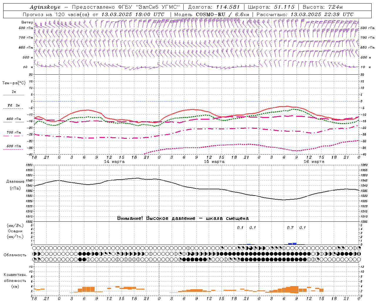The image size is (376, 301).
Task: Click the warning Внимание! Высокое давление — шкала смещена
Action: [x=183, y=218]
